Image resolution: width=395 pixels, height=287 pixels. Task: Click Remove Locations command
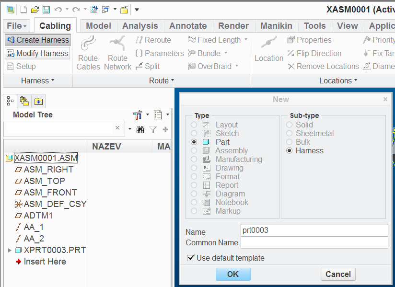click(323, 66)
